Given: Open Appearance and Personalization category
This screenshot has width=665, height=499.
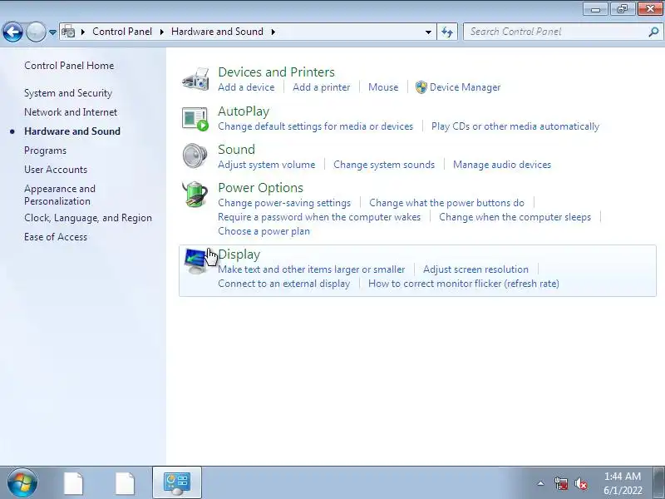Looking at the screenshot, I should [x=60, y=195].
